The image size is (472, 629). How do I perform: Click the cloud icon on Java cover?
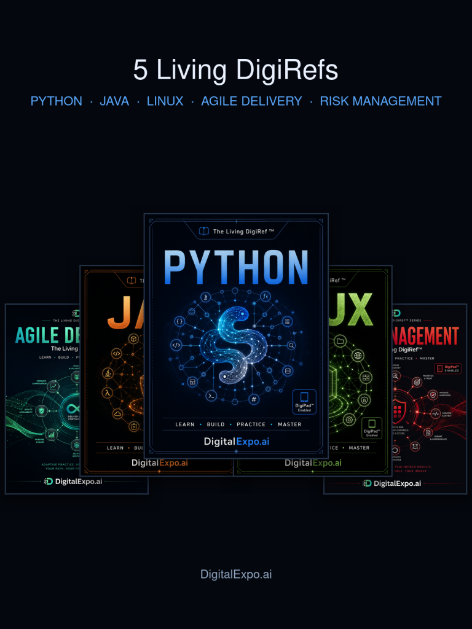click(117, 413)
